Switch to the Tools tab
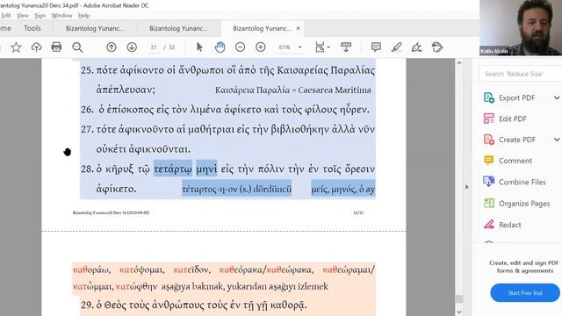Viewport: 562px width, 316px height. pyautogui.click(x=32, y=28)
